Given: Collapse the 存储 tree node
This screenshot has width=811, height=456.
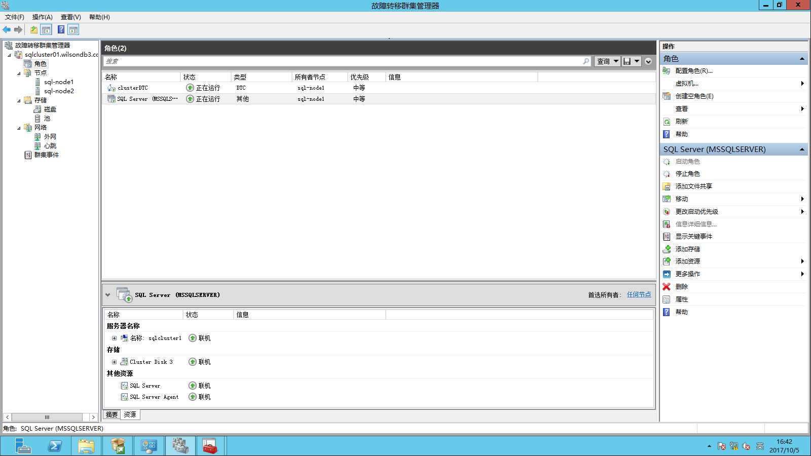Looking at the screenshot, I should (x=19, y=100).
